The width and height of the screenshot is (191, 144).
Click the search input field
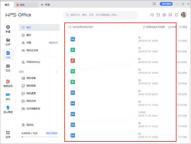click(101, 15)
